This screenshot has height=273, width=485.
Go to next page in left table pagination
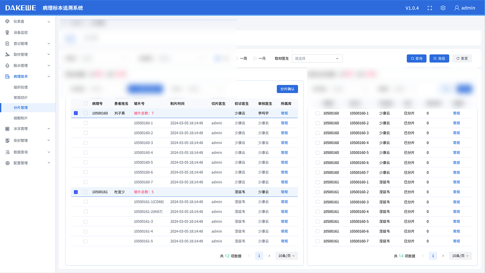pyautogui.click(x=269, y=256)
